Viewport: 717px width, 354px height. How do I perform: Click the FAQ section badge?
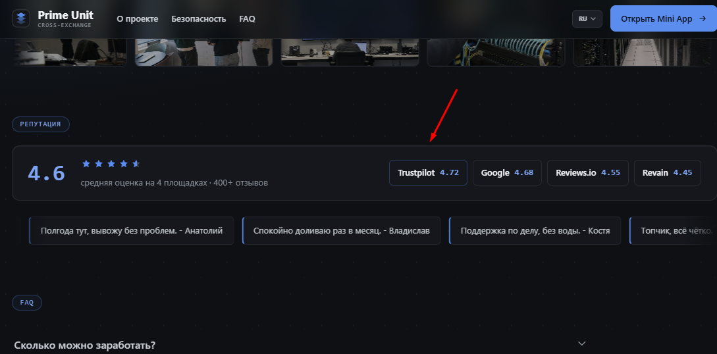(x=27, y=303)
